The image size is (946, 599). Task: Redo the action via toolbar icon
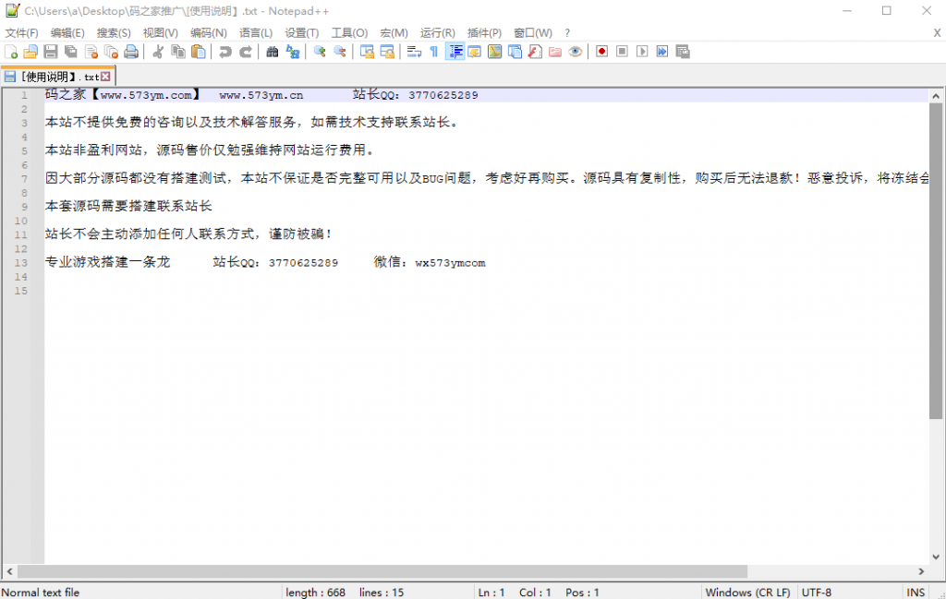(x=246, y=52)
